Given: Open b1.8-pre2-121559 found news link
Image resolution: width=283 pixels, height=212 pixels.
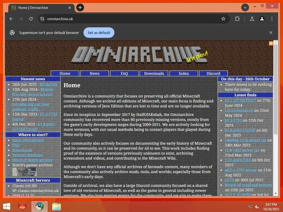Looking at the screenshot, I should [47, 124].
